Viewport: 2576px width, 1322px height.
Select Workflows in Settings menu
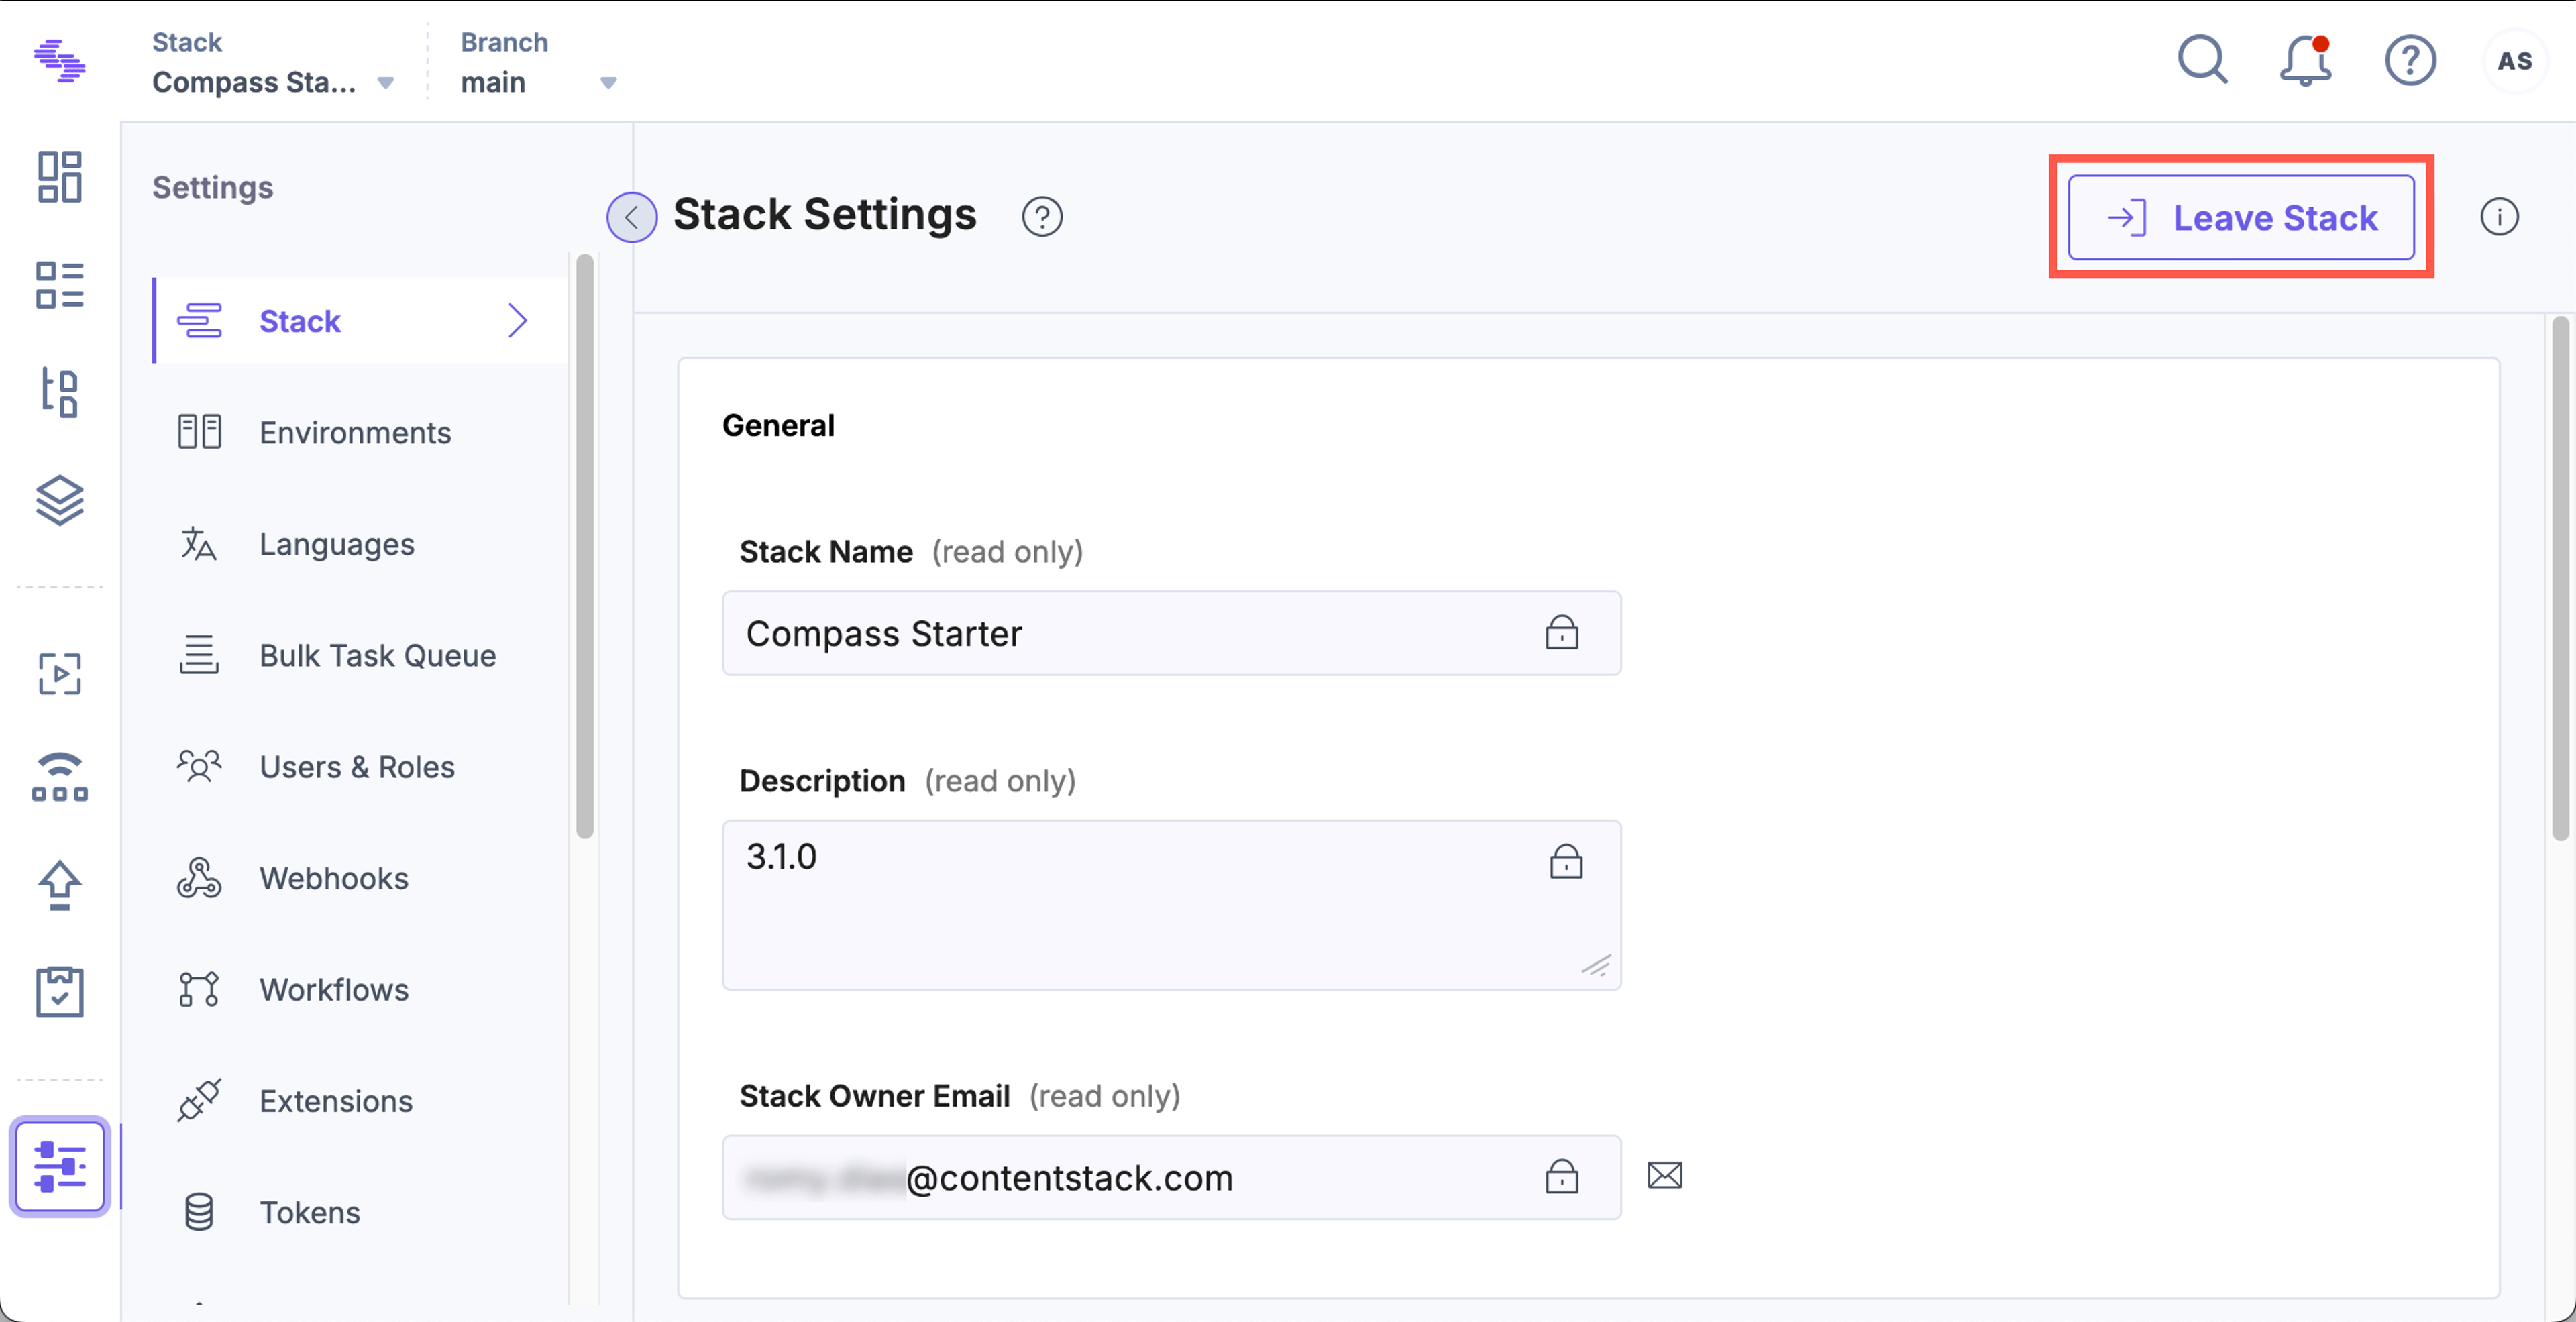(361, 990)
